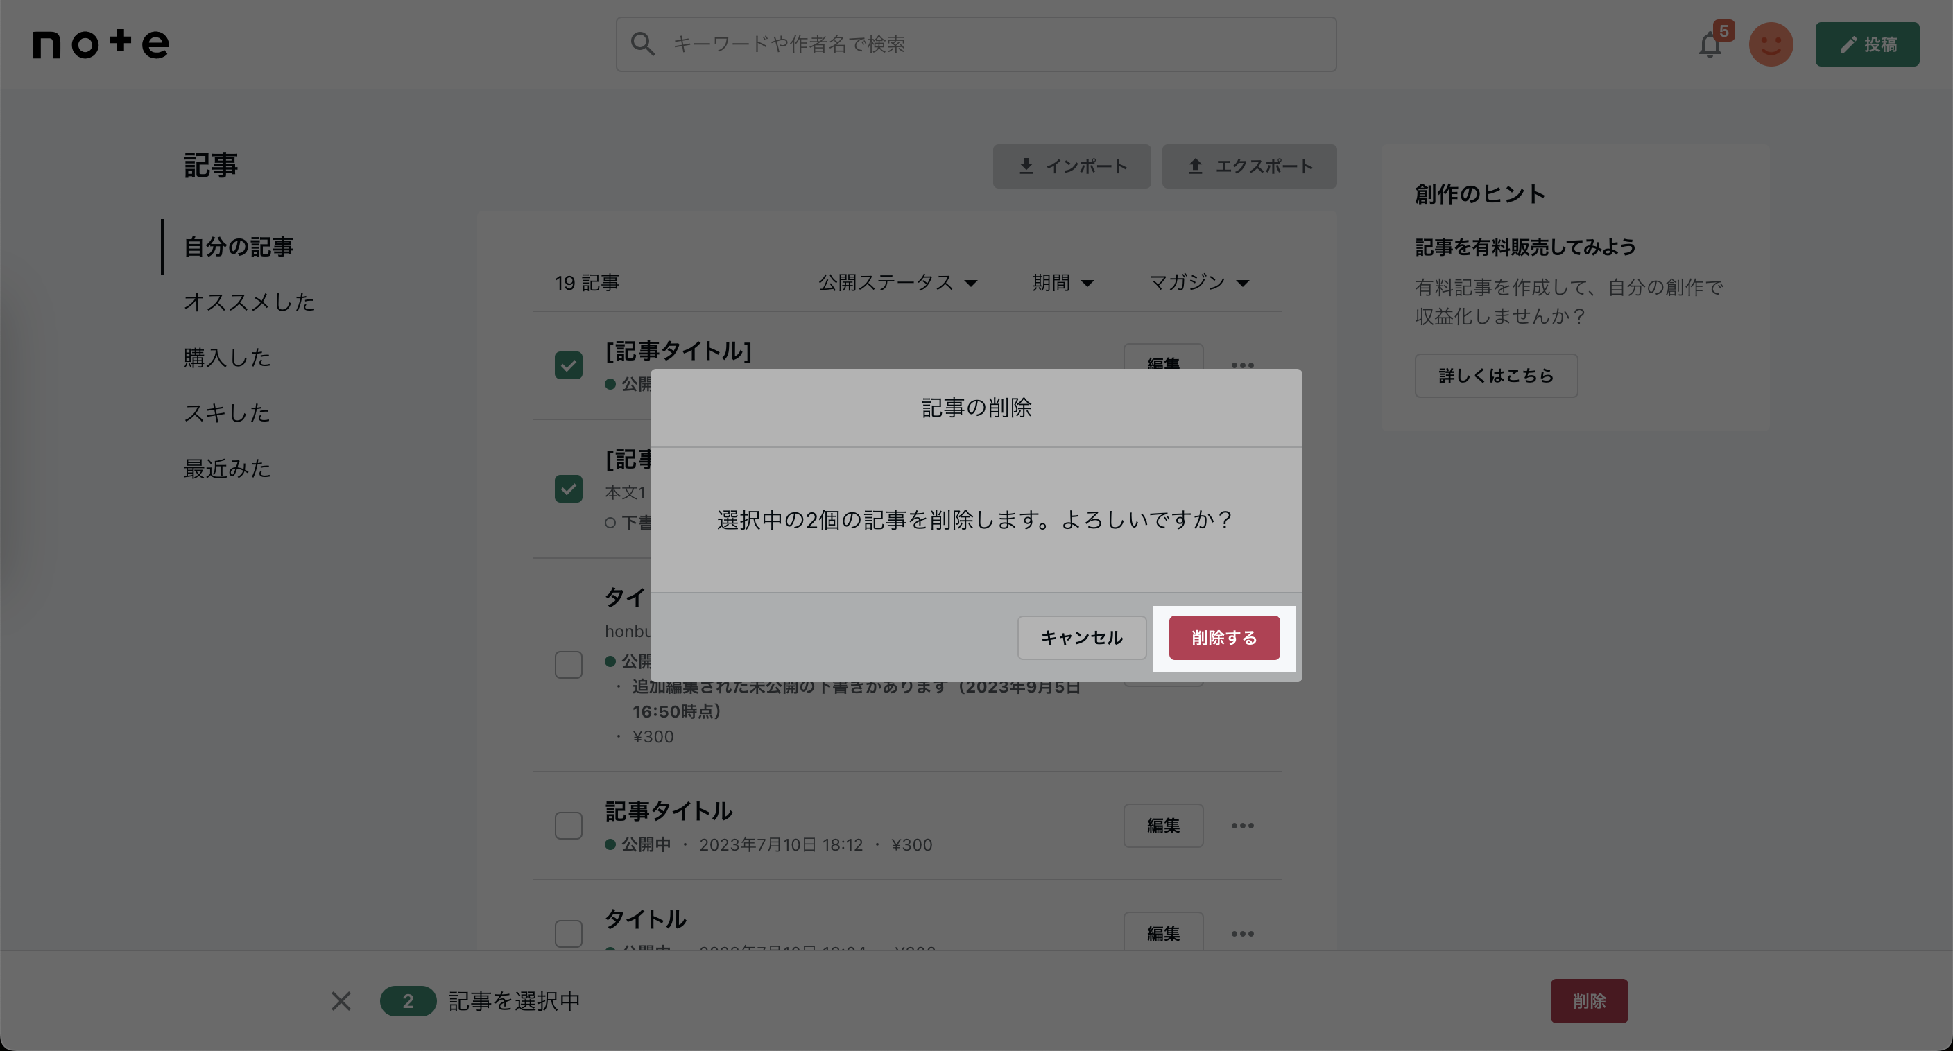Select スキした in the sidebar

[x=227, y=412]
